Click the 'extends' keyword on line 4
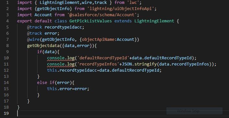This screenshot has height=118, width=229. coord(123,21)
